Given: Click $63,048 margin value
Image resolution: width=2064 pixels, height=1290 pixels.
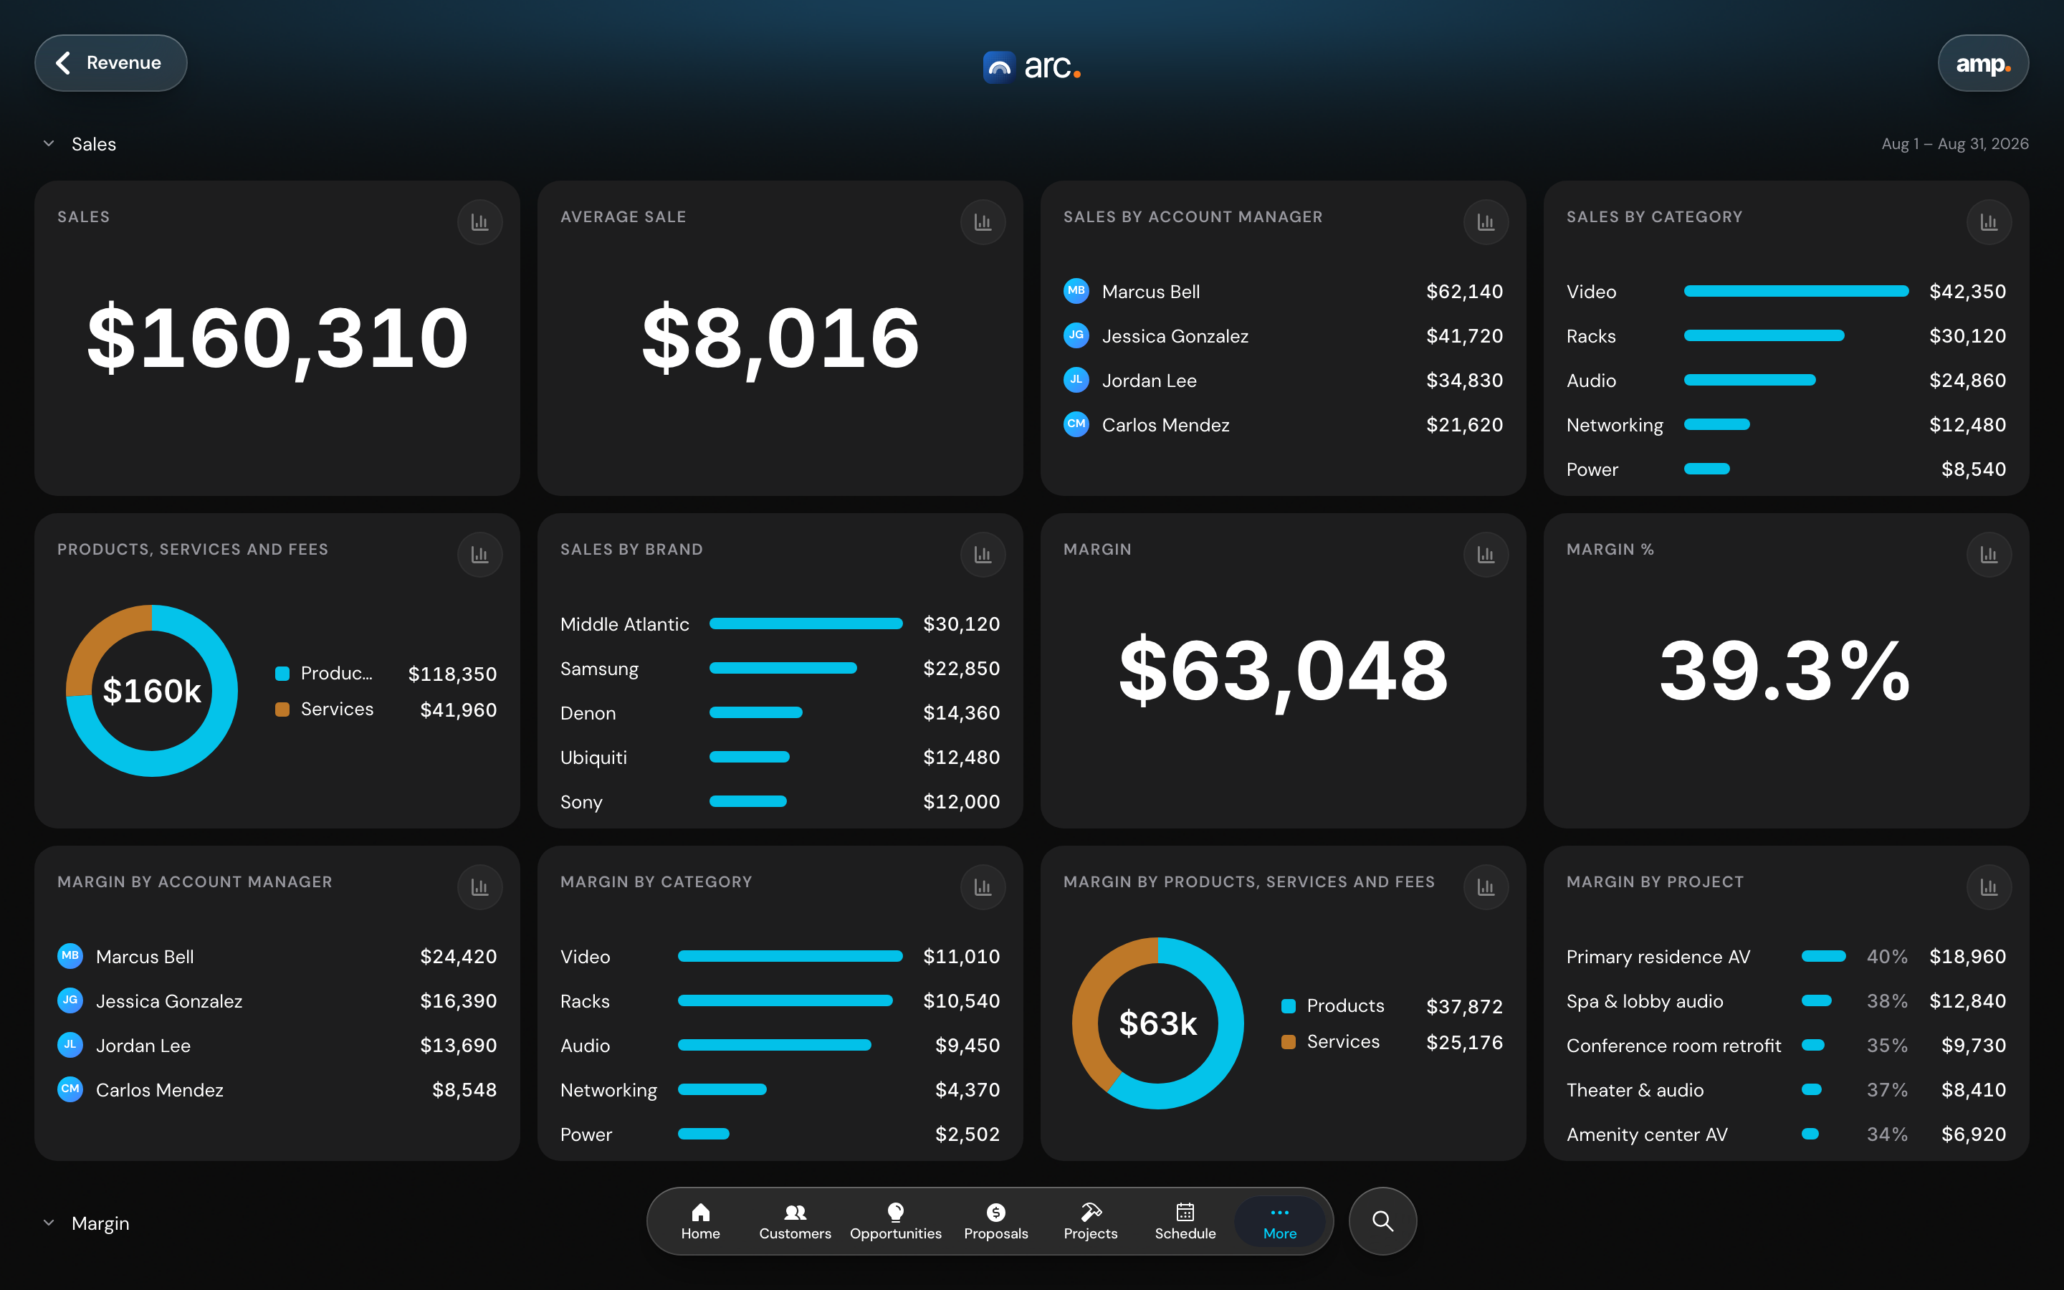Looking at the screenshot, I should coord(1283,671).
